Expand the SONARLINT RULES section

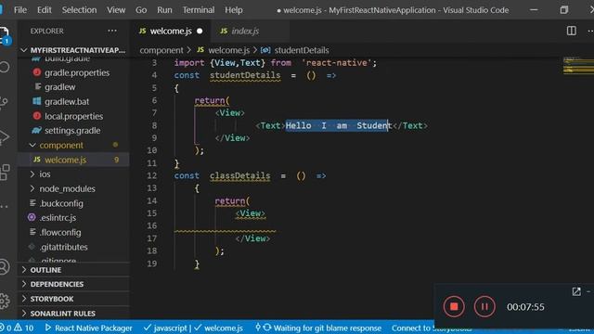tap(73, 314)
